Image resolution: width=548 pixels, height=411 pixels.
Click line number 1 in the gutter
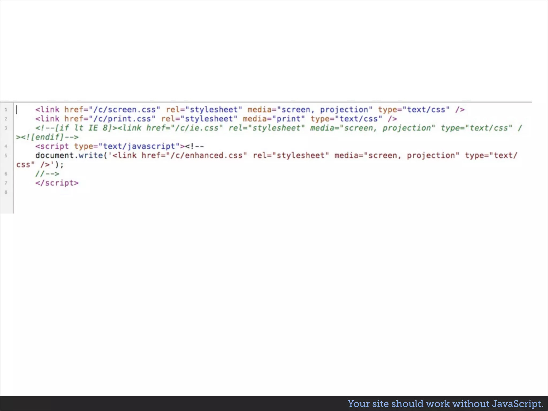[x=6, y=110]
